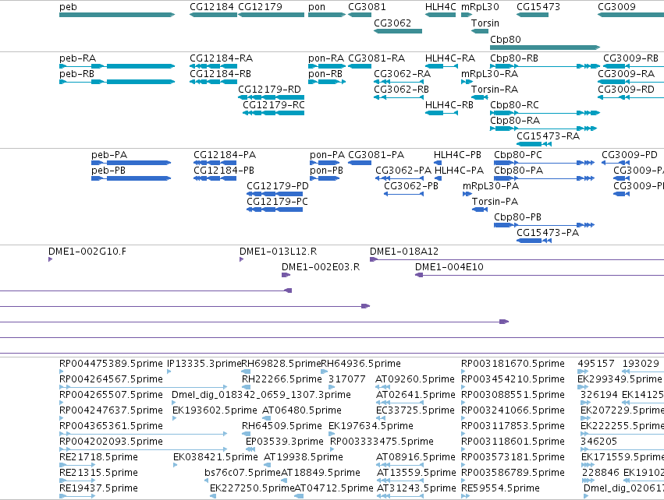
Task: Select transcript CG15473-RA
Action: coord(548,136)
